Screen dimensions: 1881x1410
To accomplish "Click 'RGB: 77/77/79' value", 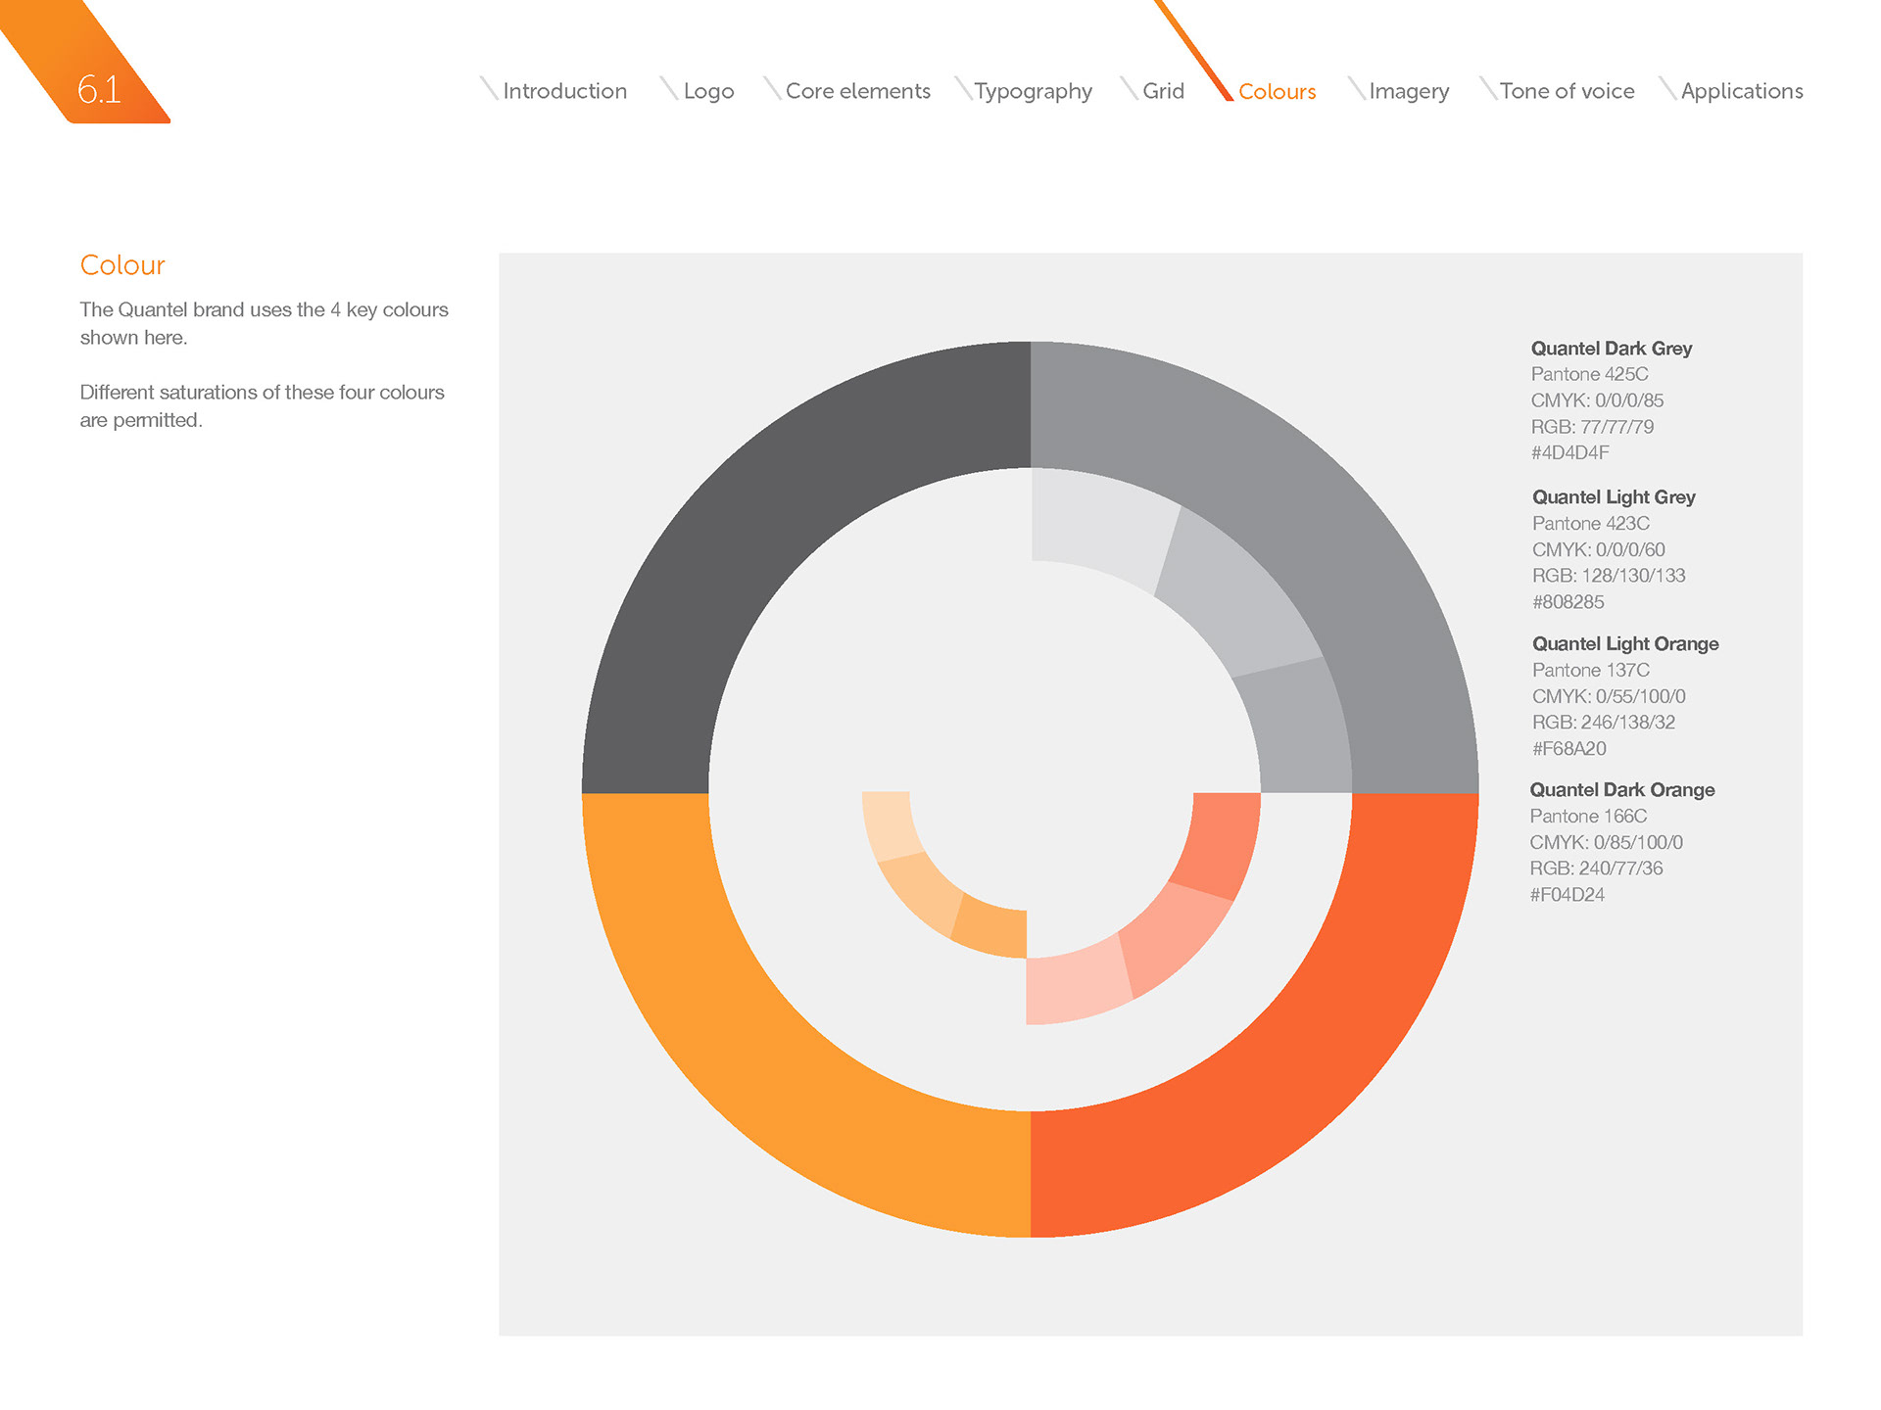I will coord(1592,427).
